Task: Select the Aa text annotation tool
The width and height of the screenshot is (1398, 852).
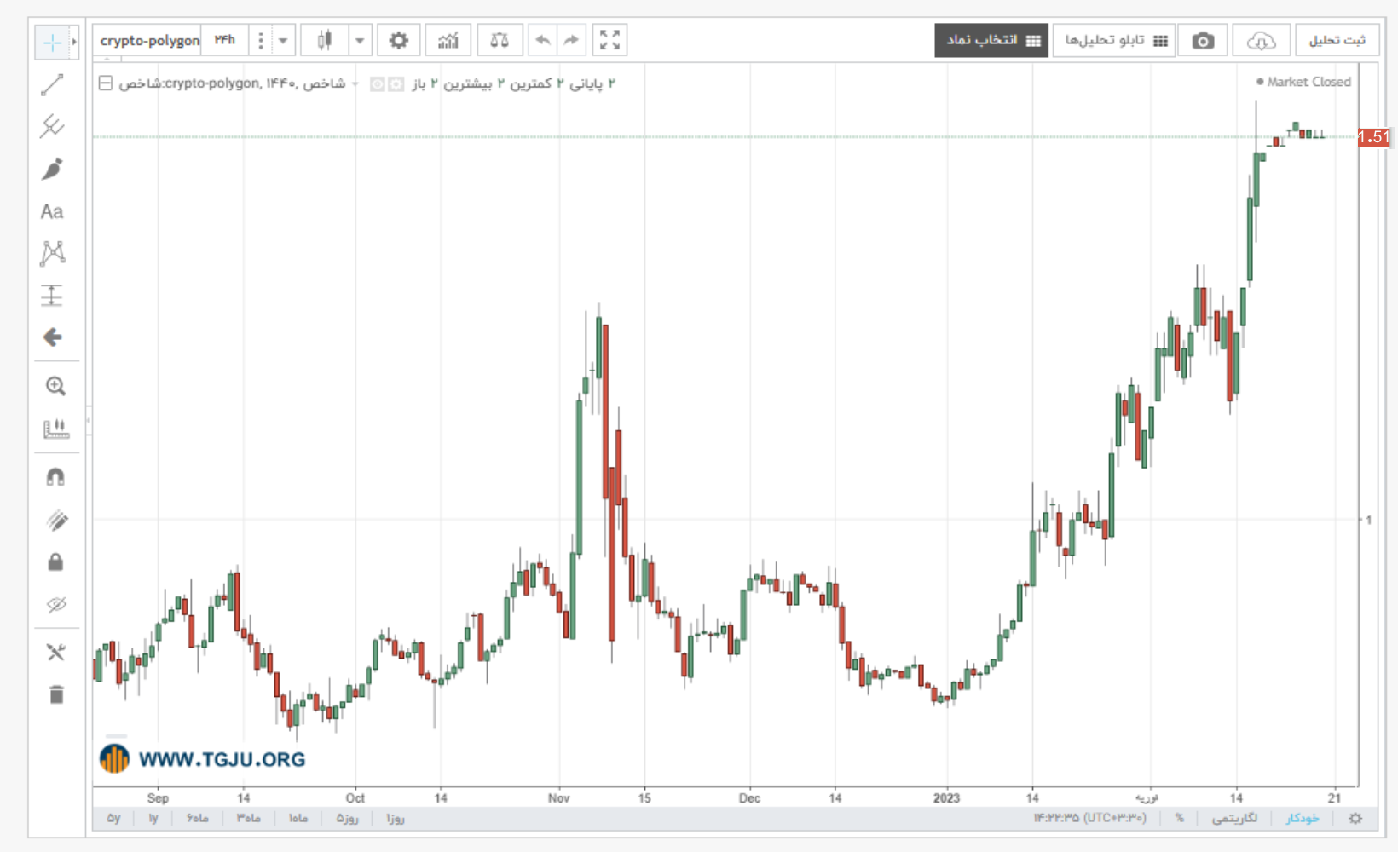Action: [52, 211]
